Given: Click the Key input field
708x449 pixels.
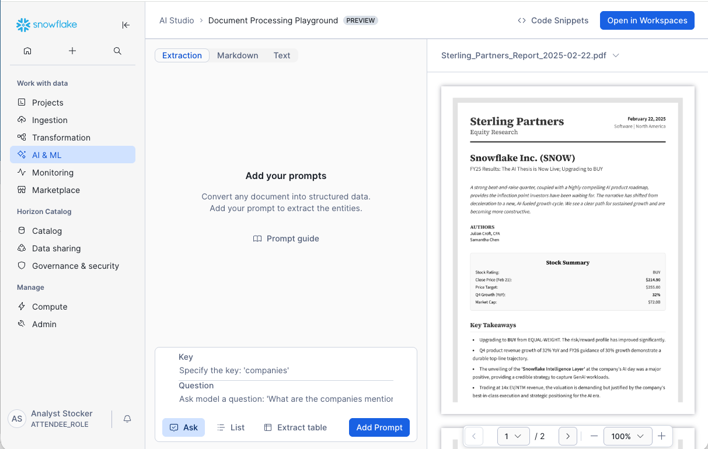Looking at the screenshot, I should [286, 370].
